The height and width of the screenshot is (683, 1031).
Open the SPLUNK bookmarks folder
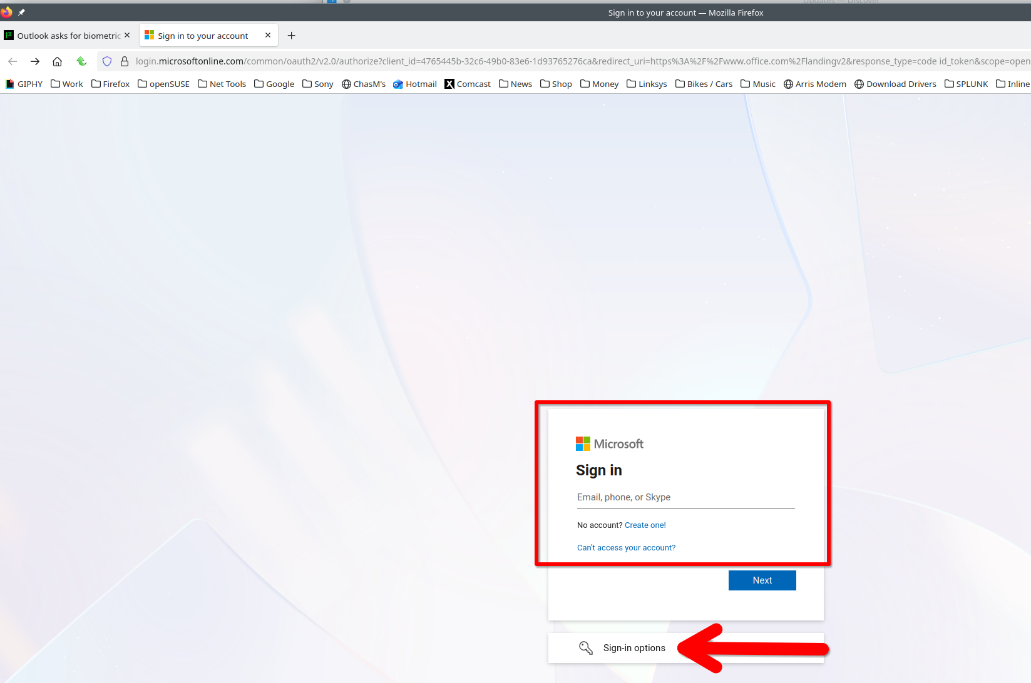[966, 84]
